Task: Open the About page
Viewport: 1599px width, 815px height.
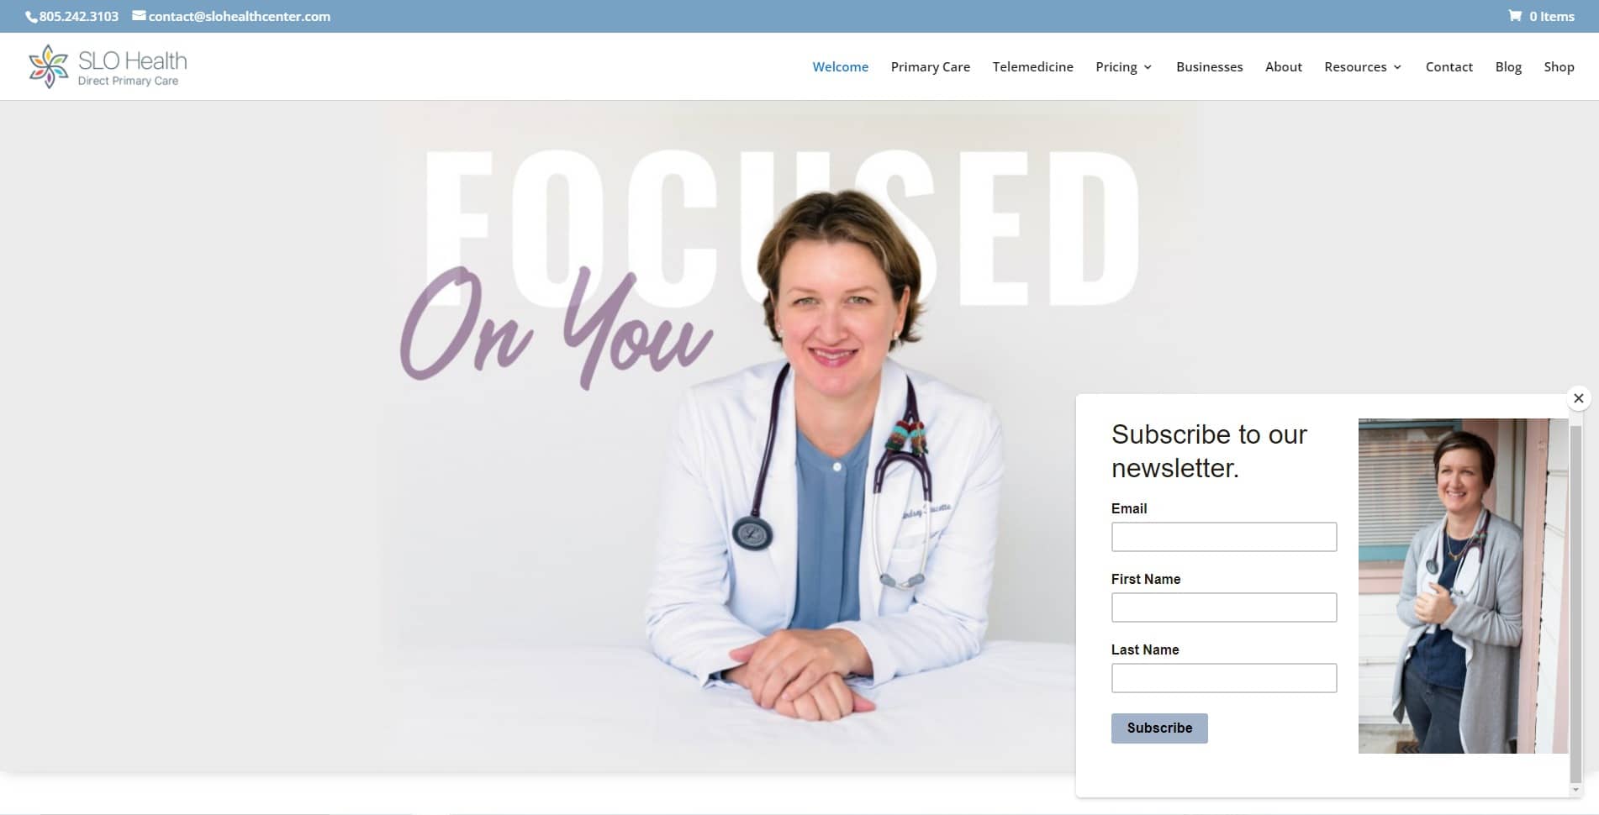Action: click(1283, 67)
